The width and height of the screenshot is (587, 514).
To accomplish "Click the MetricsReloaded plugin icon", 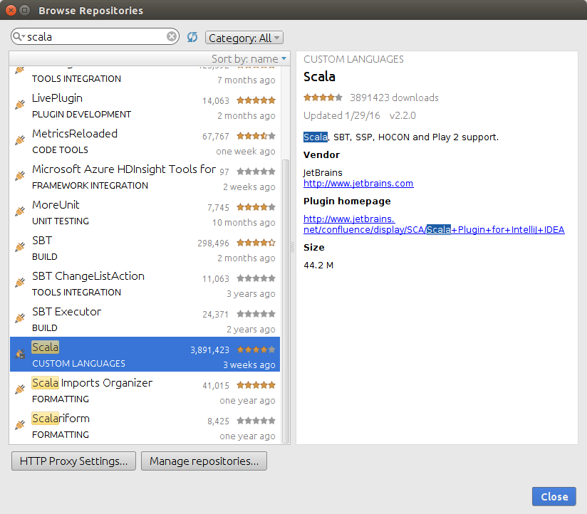I will pyautogui.click(x=19, y=139).
